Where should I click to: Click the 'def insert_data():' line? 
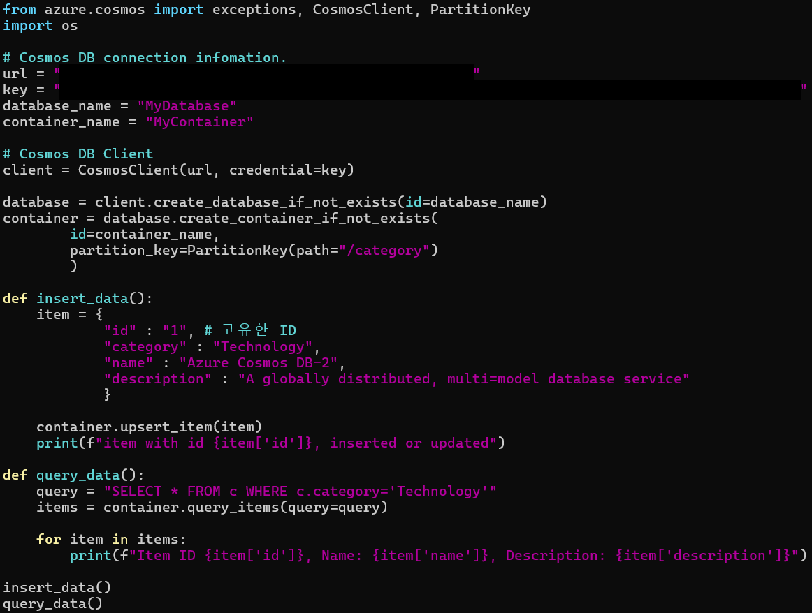[78, 299]
